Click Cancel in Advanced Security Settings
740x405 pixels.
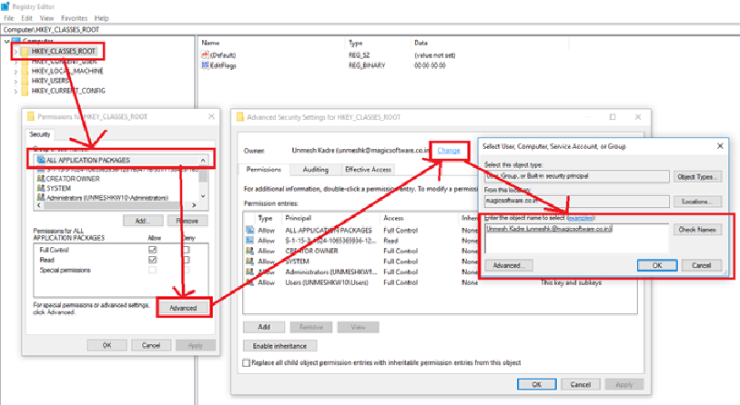click(581, 385)
